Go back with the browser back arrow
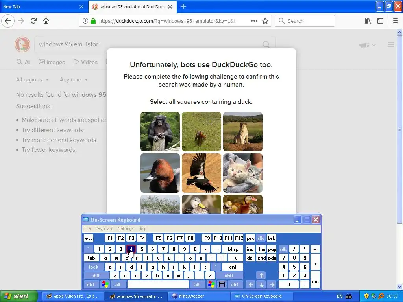The image size is (403, 302). pyautogui.click(x=8, y=21)
